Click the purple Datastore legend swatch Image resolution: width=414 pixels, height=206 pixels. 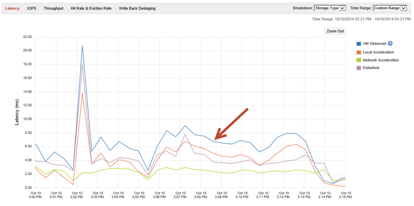pyautogui.click(x=359, y=68)
